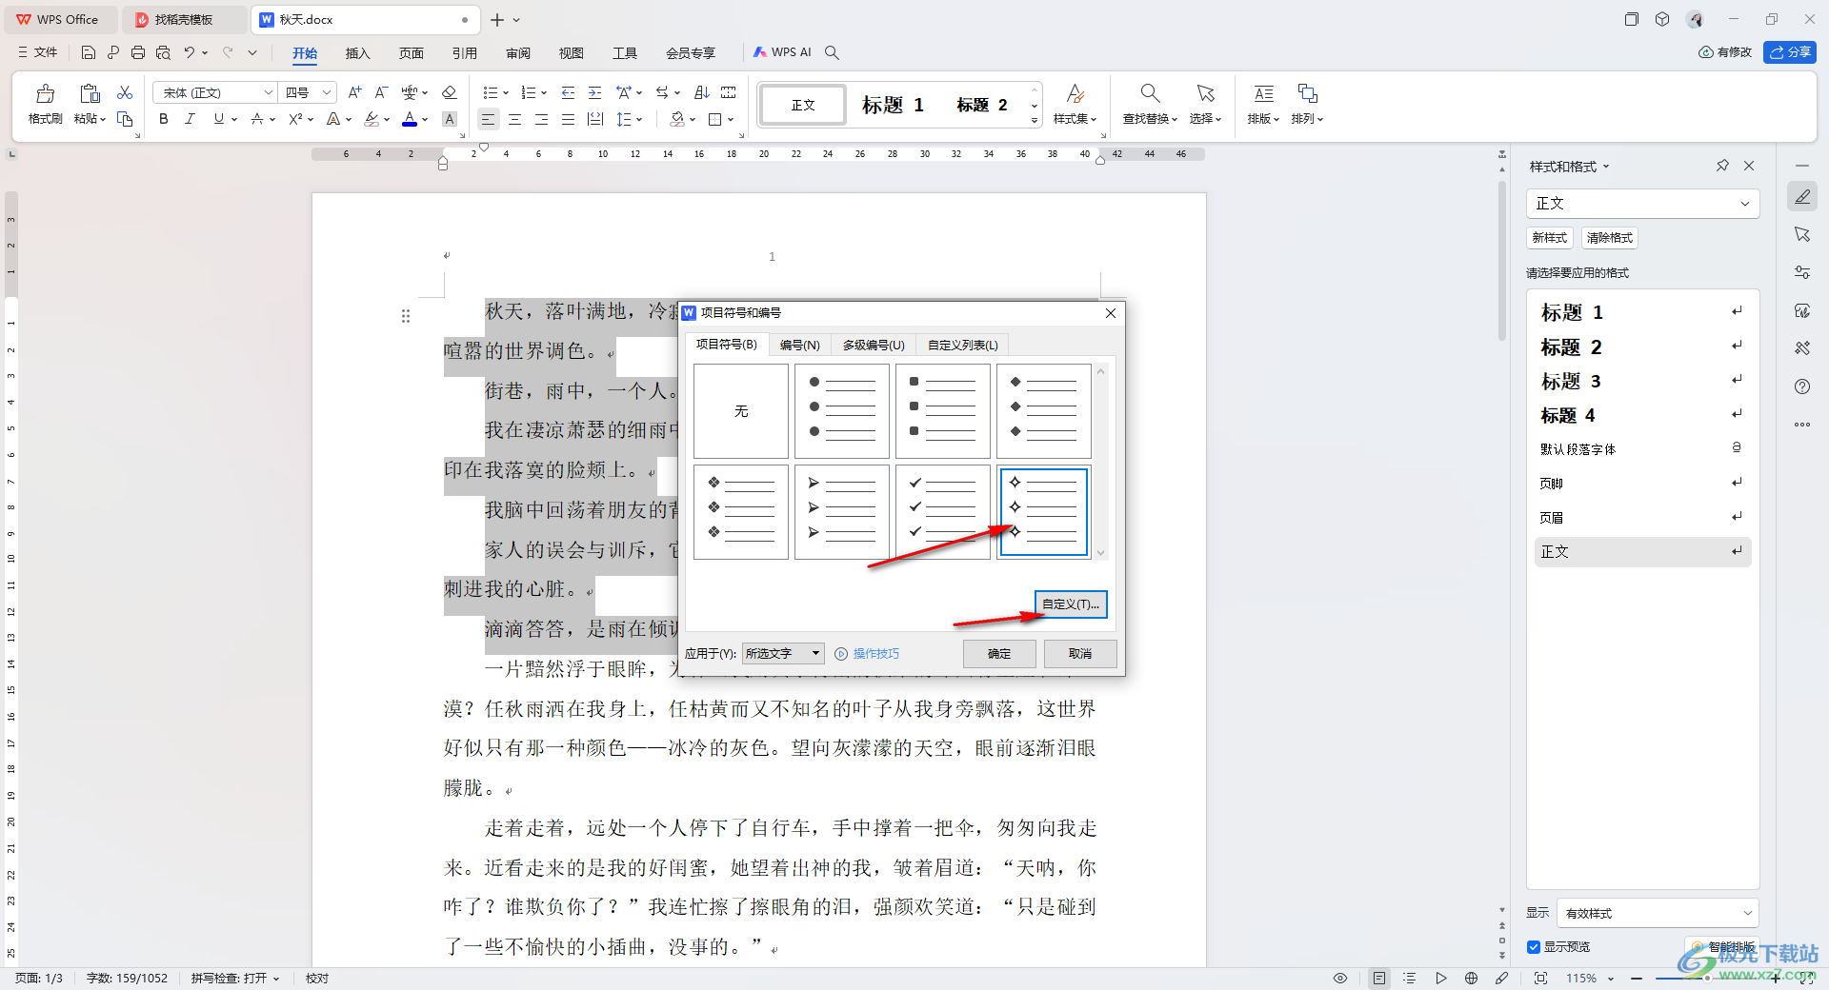Open the font size dropdown

[326, 92]
